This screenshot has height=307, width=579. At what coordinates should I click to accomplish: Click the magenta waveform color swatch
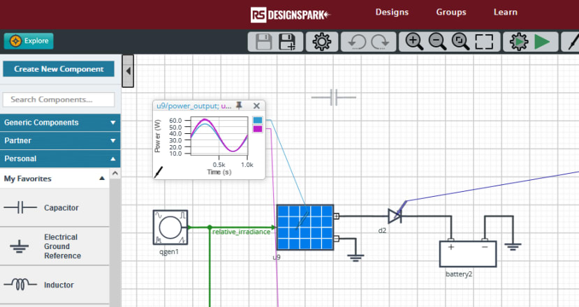pyautogui.click(x=258, y=129)
